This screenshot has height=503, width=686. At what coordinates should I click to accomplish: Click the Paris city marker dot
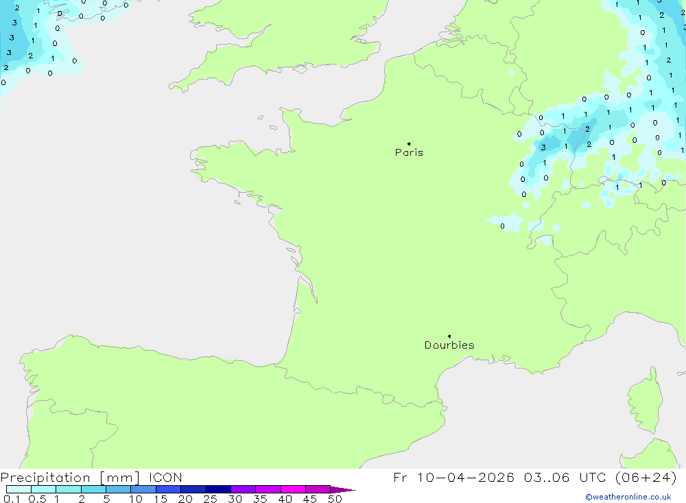[409, 144]
